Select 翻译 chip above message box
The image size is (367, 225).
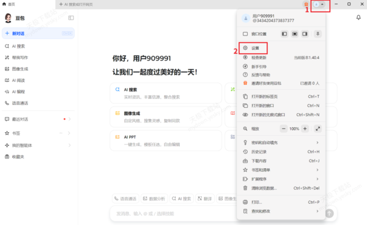click(x=205, y=199)
